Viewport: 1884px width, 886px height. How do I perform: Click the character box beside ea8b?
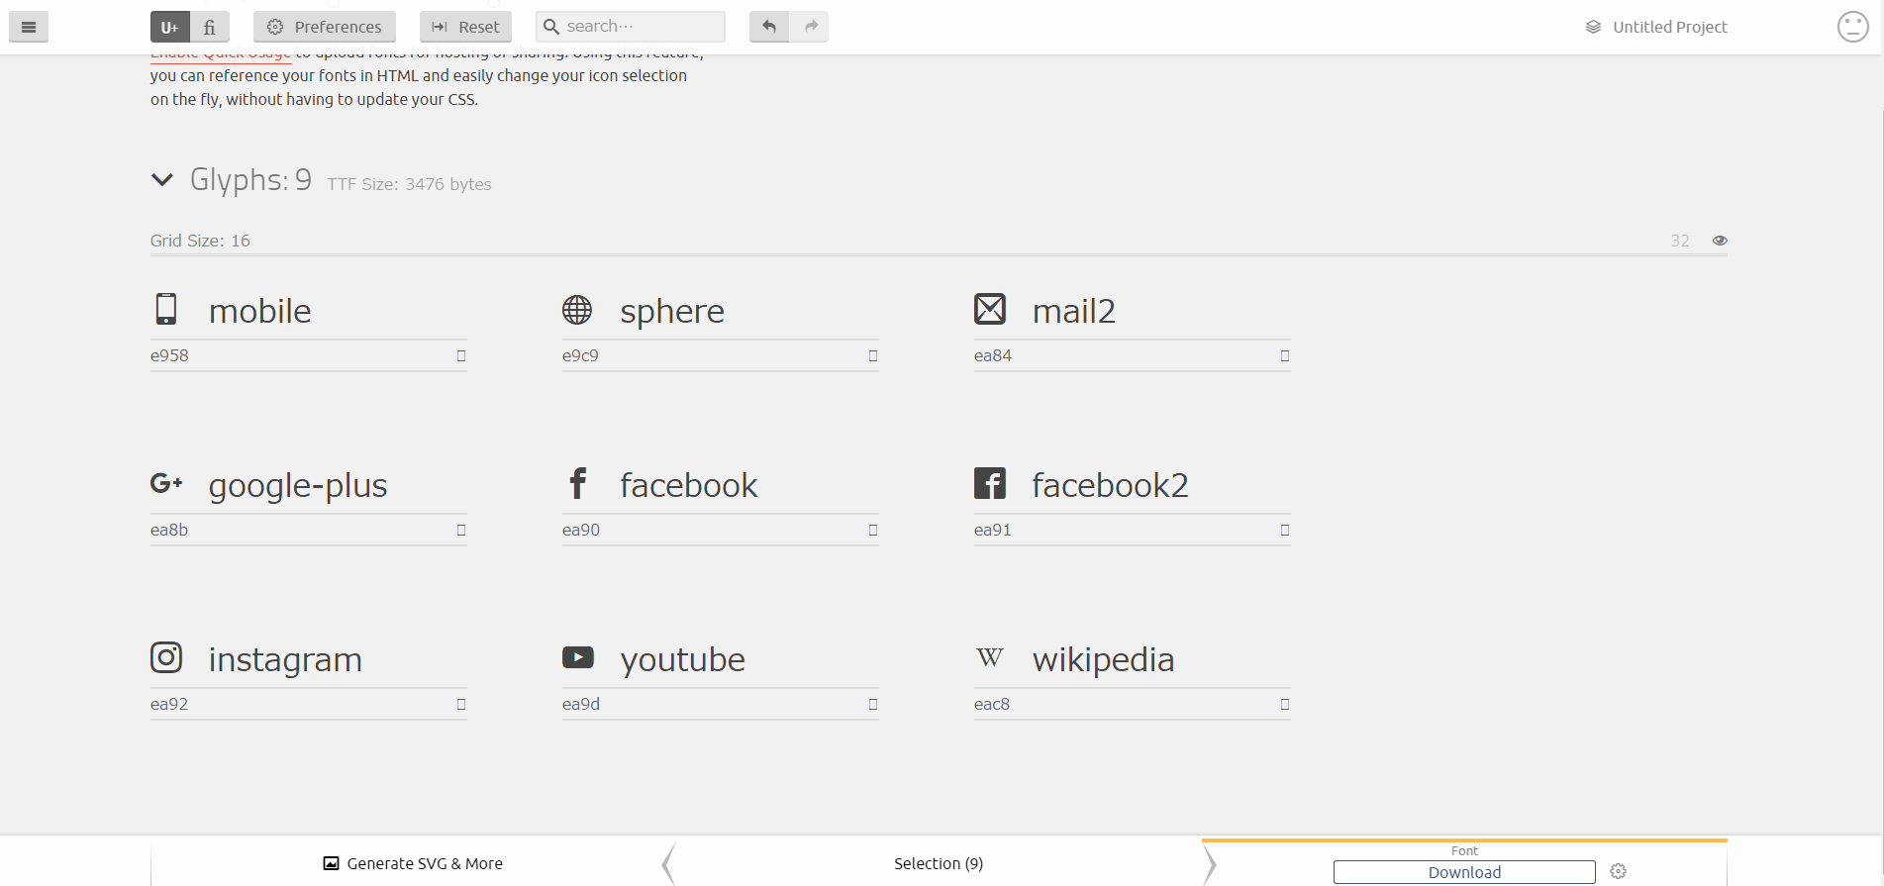pyautogui.click(x=460, y=530)
